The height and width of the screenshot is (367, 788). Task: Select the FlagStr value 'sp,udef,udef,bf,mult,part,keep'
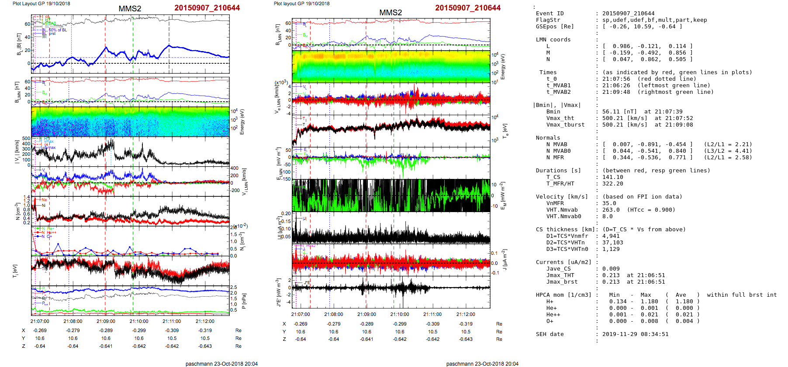click(654, 20)
